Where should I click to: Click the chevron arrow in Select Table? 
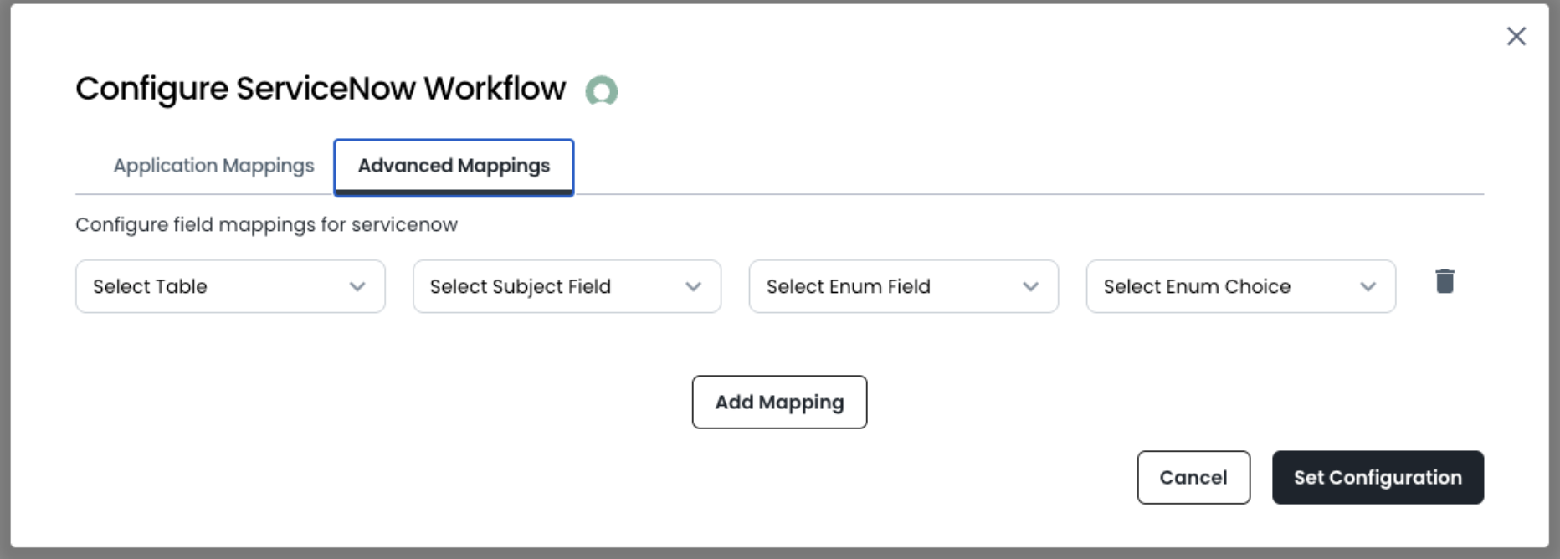click(357, 286)
